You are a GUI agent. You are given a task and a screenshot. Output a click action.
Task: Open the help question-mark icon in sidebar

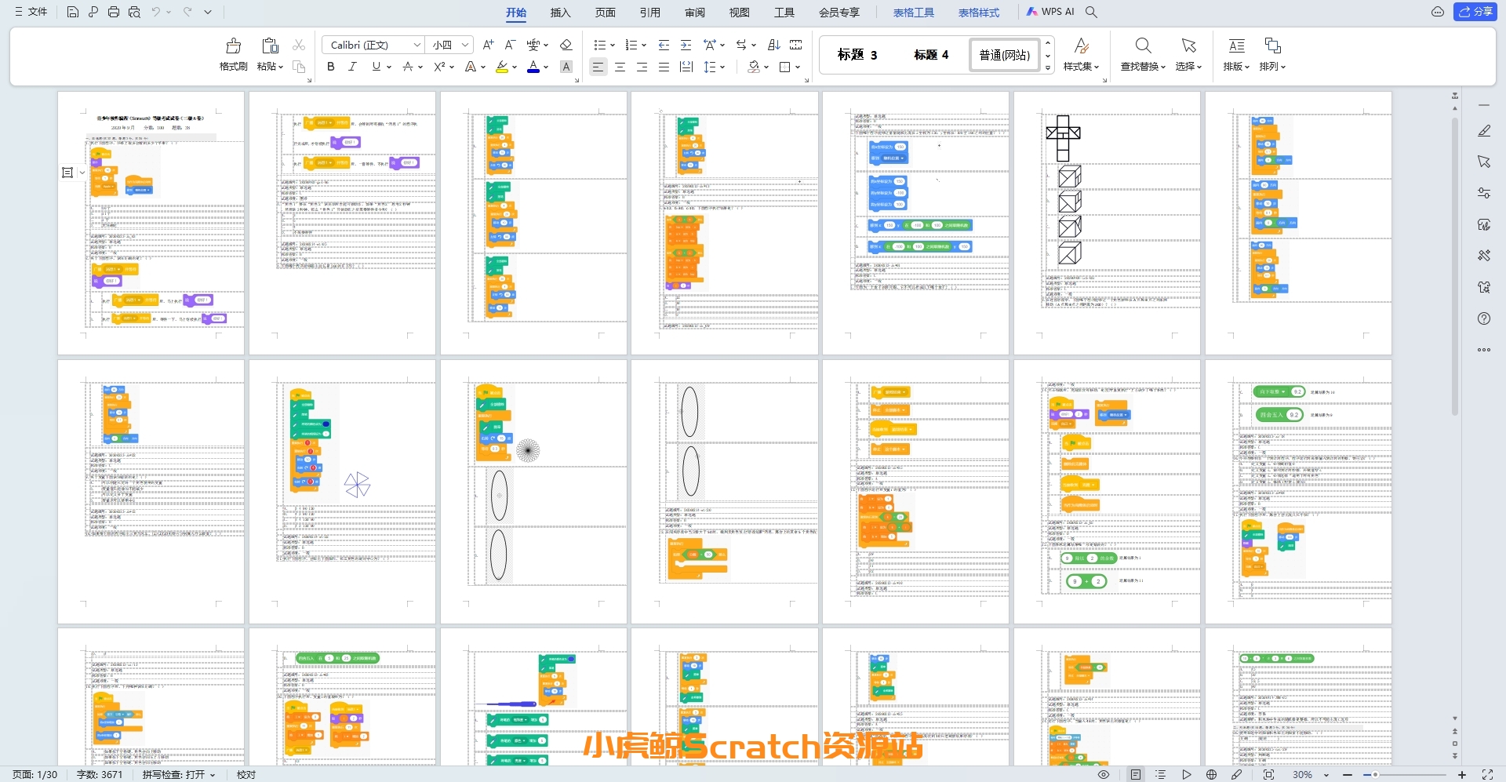click(1484, 318)
